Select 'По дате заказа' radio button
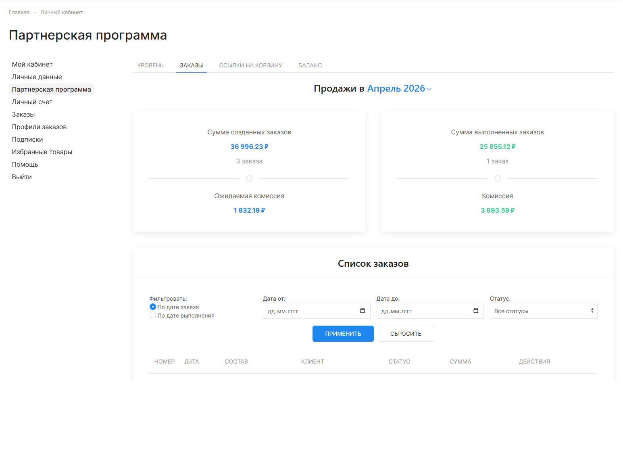Viewport: 623px width, 462px height. point(153,307)
